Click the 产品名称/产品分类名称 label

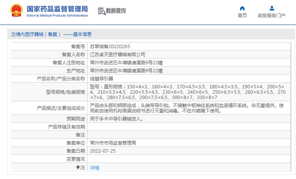click(x=61, y=78)
